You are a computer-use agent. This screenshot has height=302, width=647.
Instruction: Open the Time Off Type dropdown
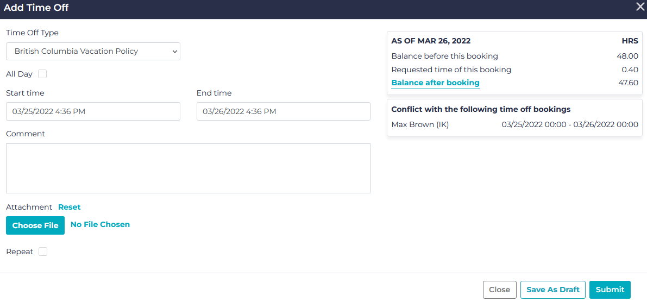(93, 52)
